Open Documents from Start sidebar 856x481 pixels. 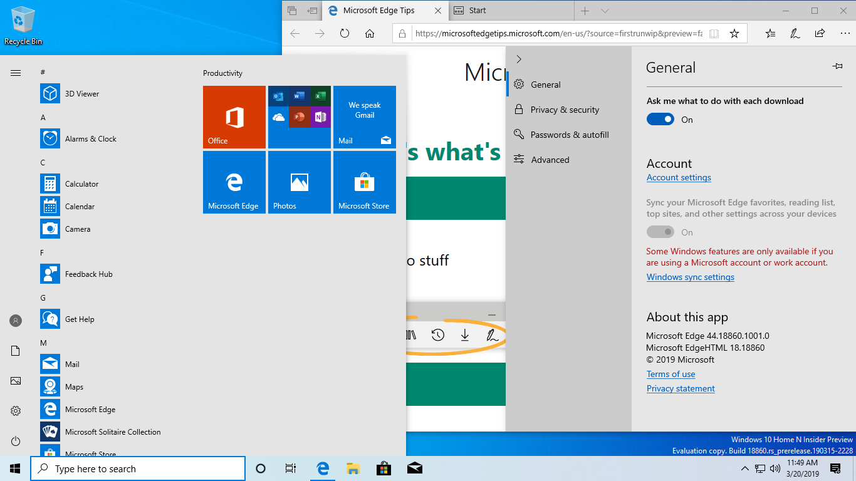[x=16, y=351]
